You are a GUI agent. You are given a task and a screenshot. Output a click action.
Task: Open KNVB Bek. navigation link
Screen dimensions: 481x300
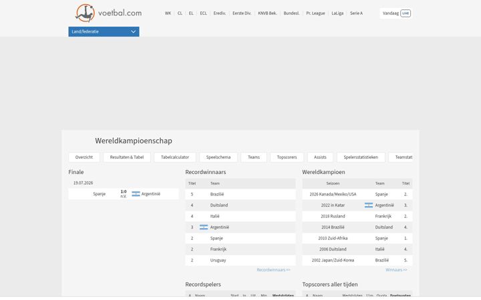[x=267, y=13]
